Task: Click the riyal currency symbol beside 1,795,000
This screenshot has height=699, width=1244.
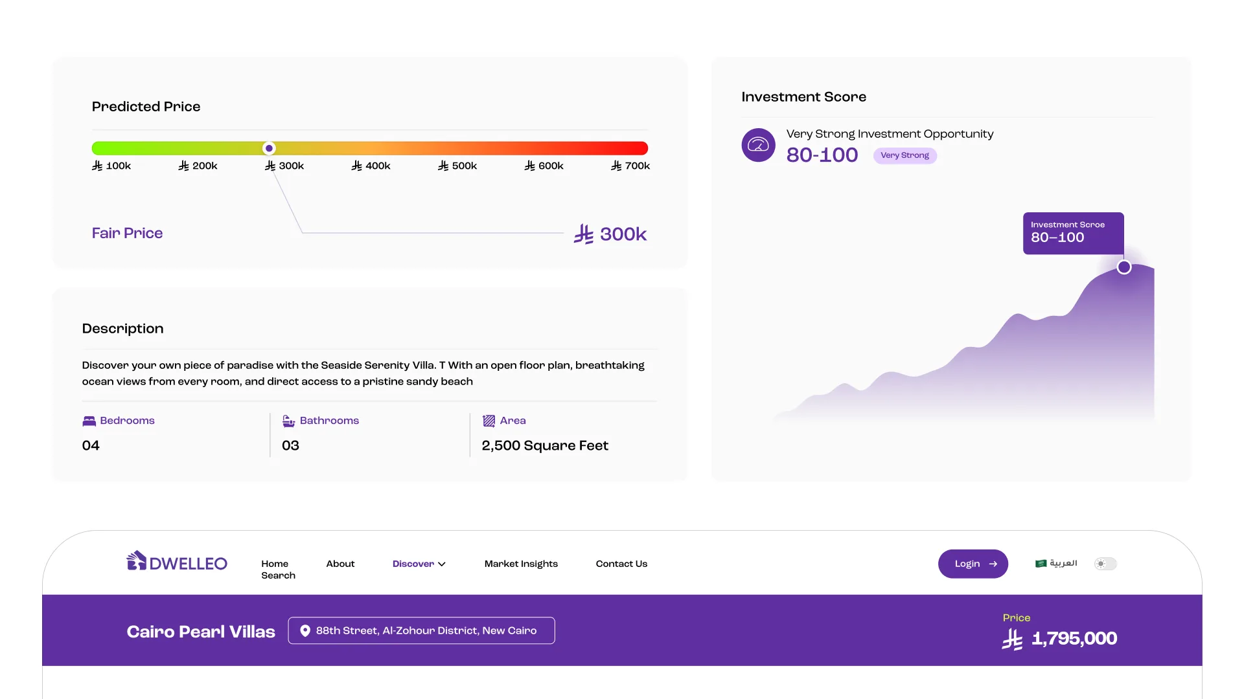Action: click(1012, 639)
